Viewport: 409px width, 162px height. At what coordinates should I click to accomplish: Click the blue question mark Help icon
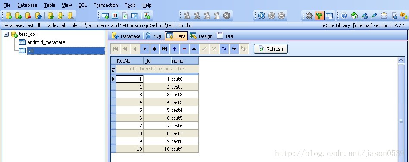click(x=344, y=16)
